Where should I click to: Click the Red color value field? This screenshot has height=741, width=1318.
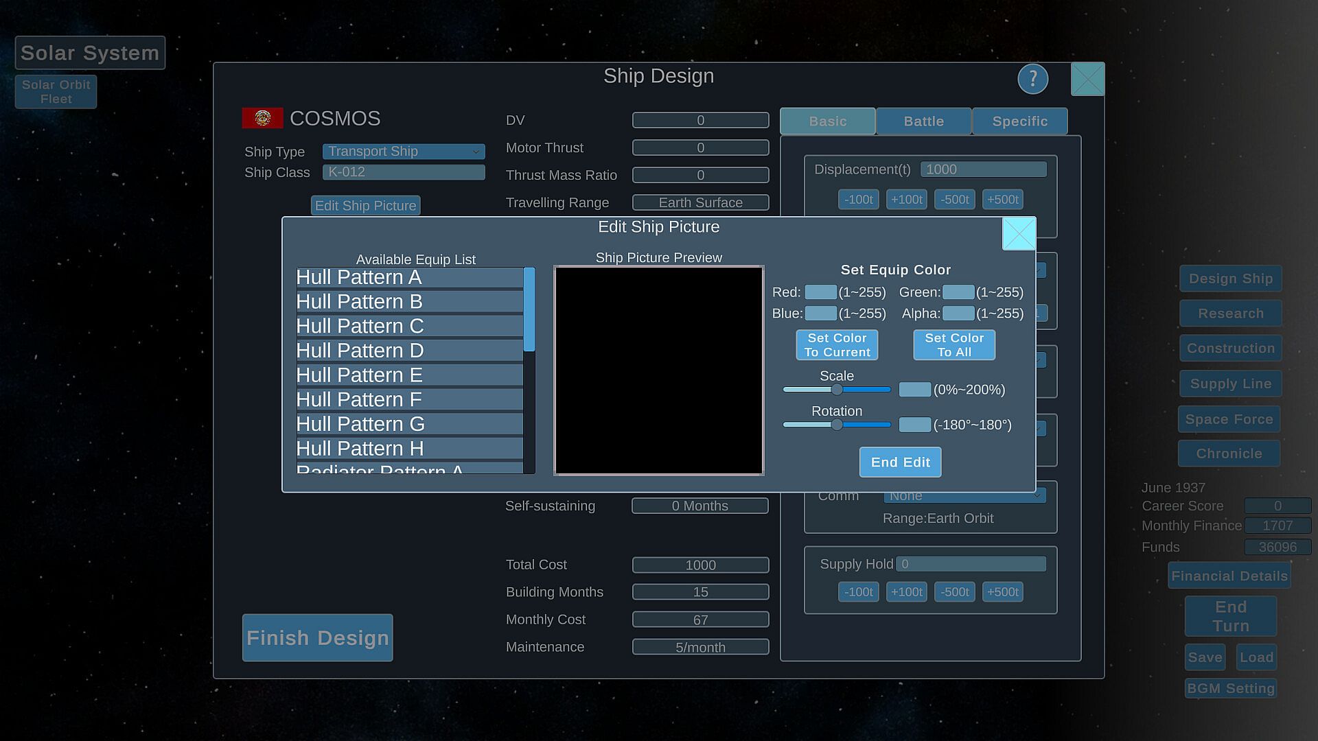coord(820,292)
